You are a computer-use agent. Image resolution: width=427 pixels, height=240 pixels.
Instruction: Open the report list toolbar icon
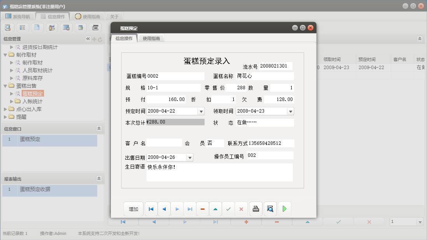tap(23, 28)
